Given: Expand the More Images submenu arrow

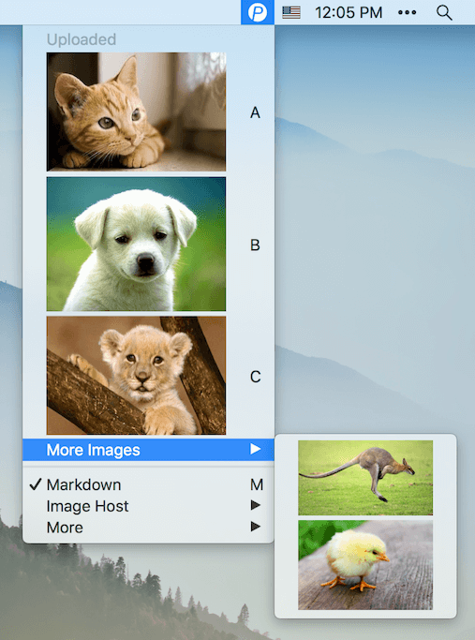Looking at the screenshot, I should [x=256, y=449].
